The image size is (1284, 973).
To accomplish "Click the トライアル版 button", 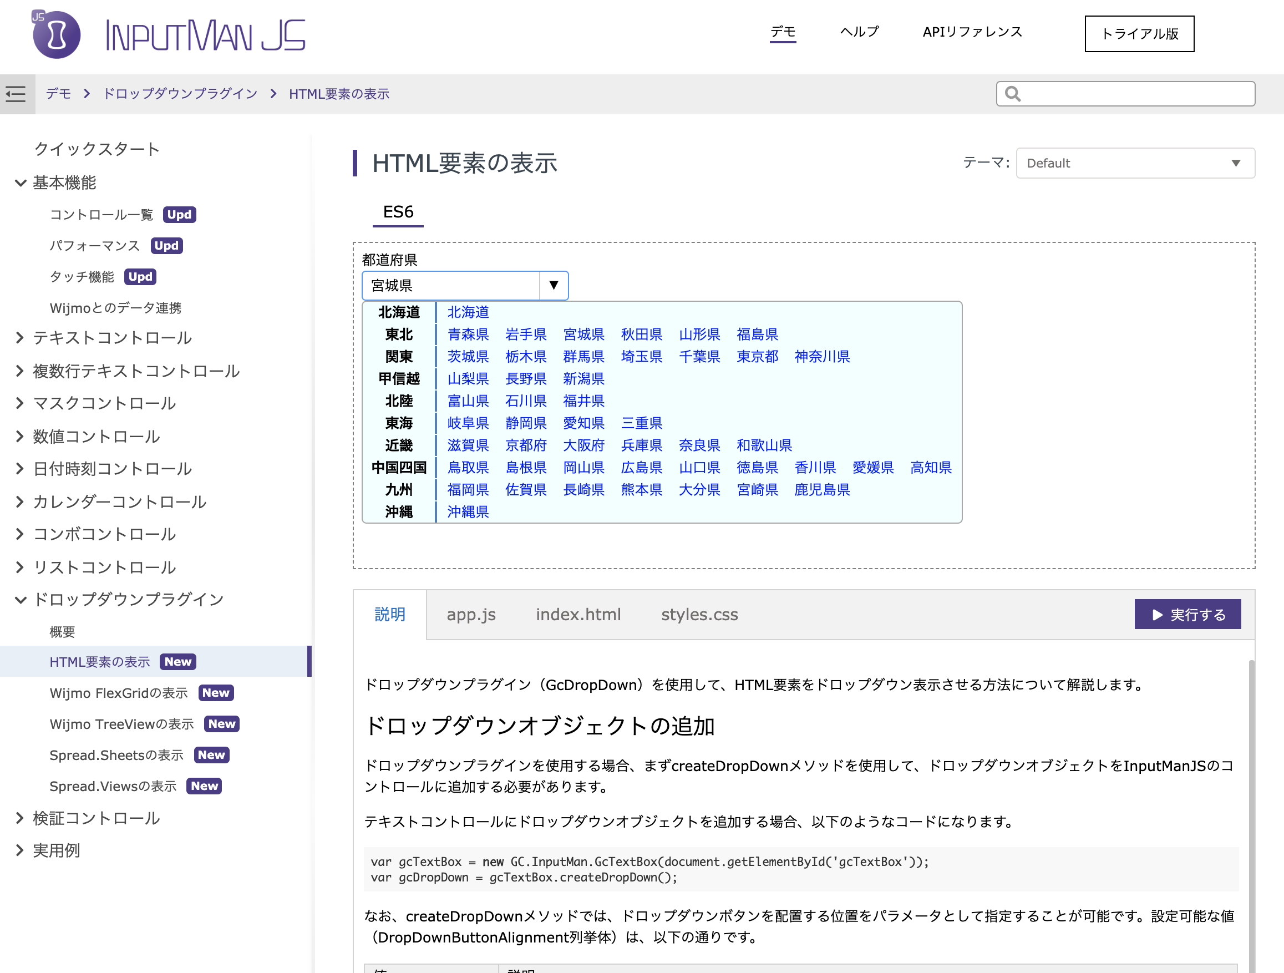I will click(1139, 34).
